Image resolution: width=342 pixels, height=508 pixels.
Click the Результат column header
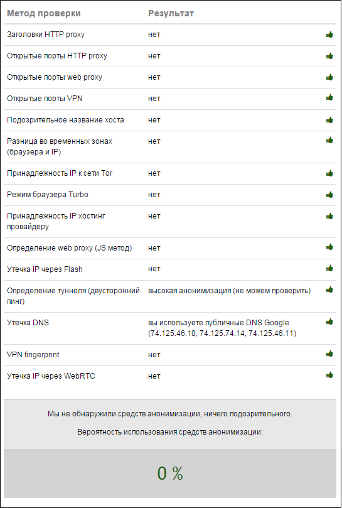(x=171, y=13)
